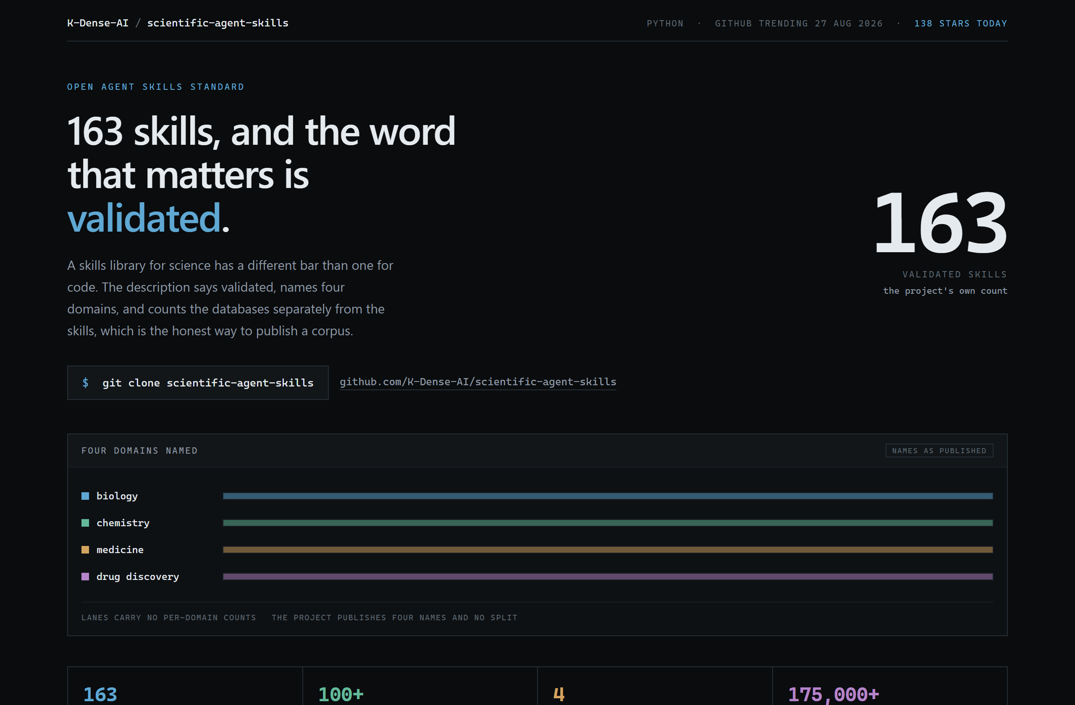Click "the project's own count" caption
The width and height of the screenshot is (1075, 705).
tap(945, 291)
